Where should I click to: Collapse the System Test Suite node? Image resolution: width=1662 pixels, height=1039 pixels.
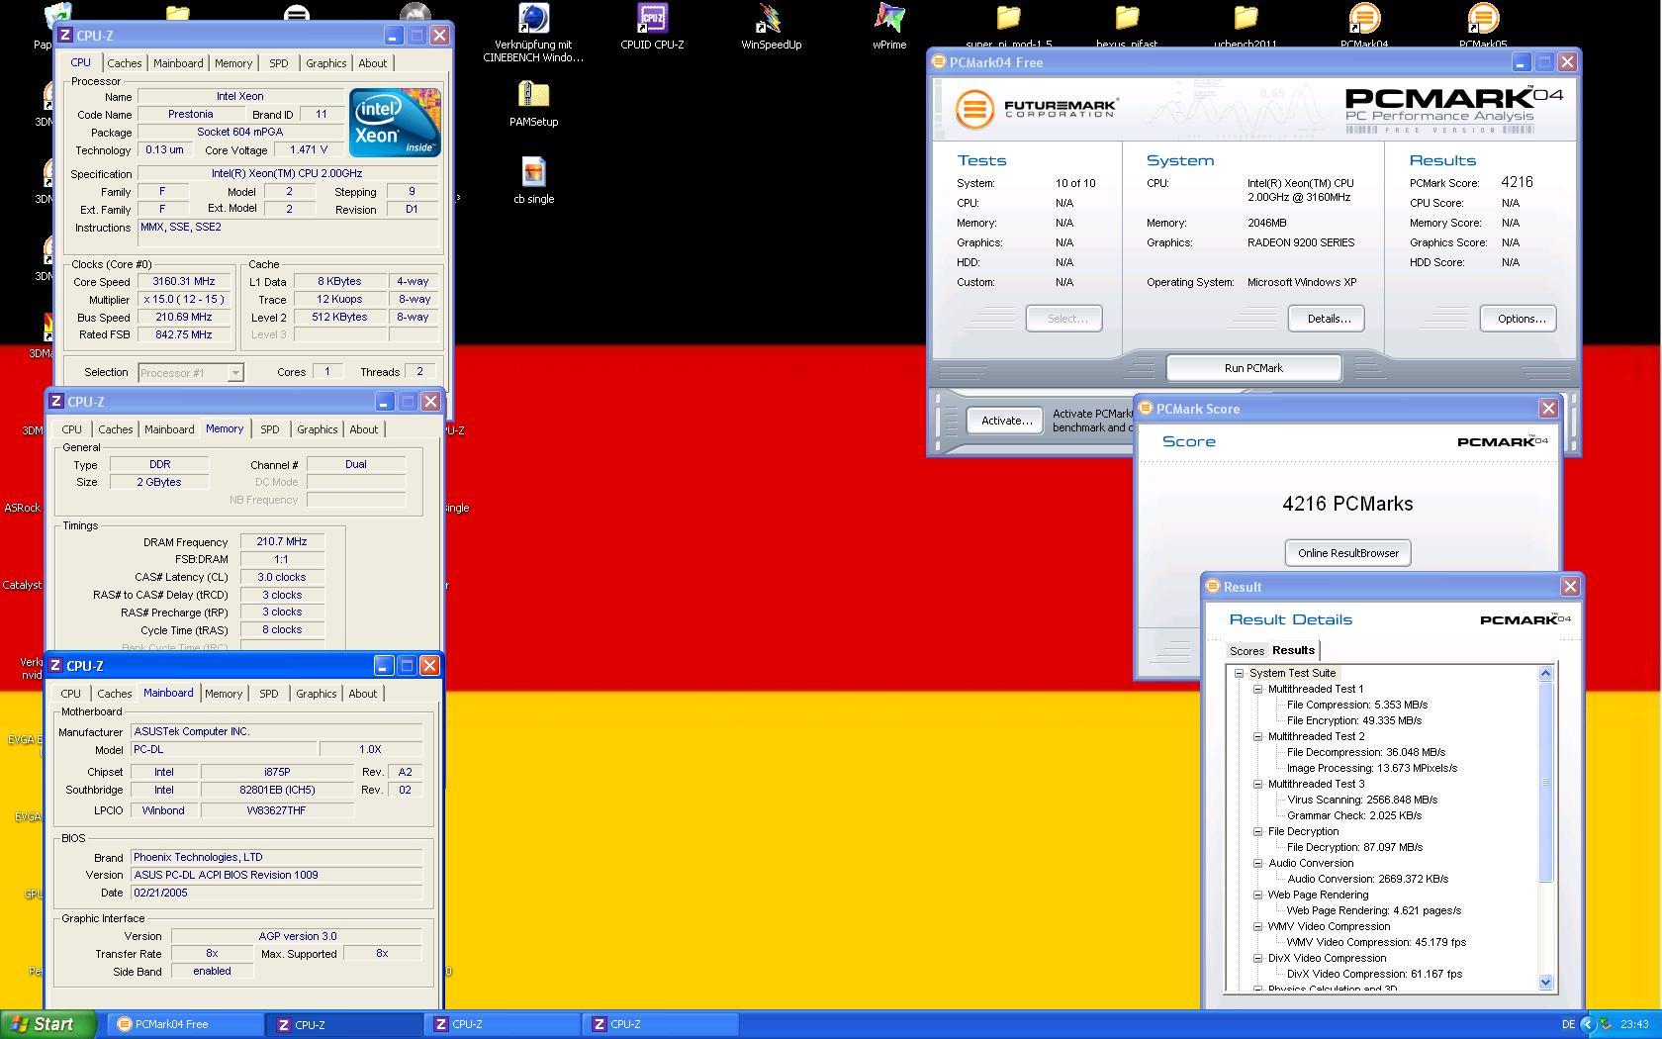click(x=1239, y=673)
